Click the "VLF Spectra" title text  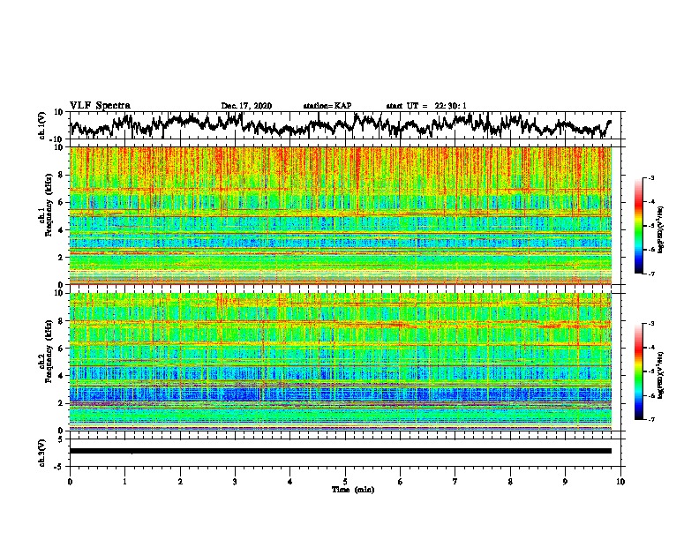(x=100, y=105)
